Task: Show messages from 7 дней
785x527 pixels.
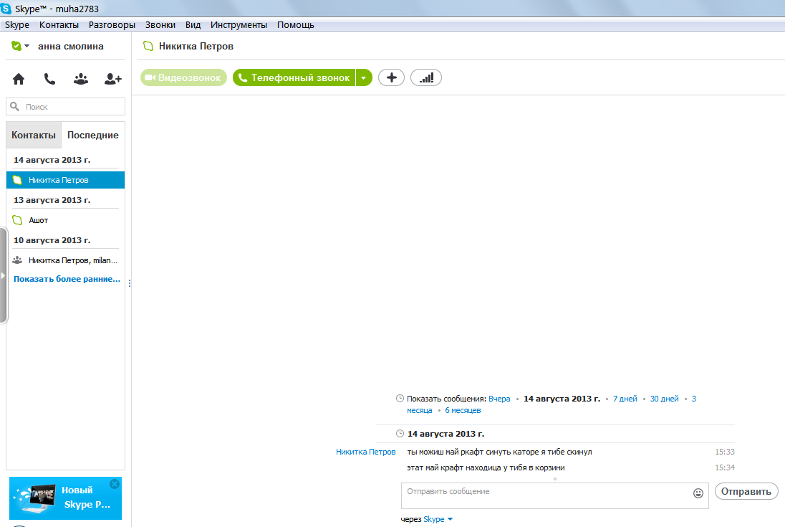Action: [x=625, y=399]
